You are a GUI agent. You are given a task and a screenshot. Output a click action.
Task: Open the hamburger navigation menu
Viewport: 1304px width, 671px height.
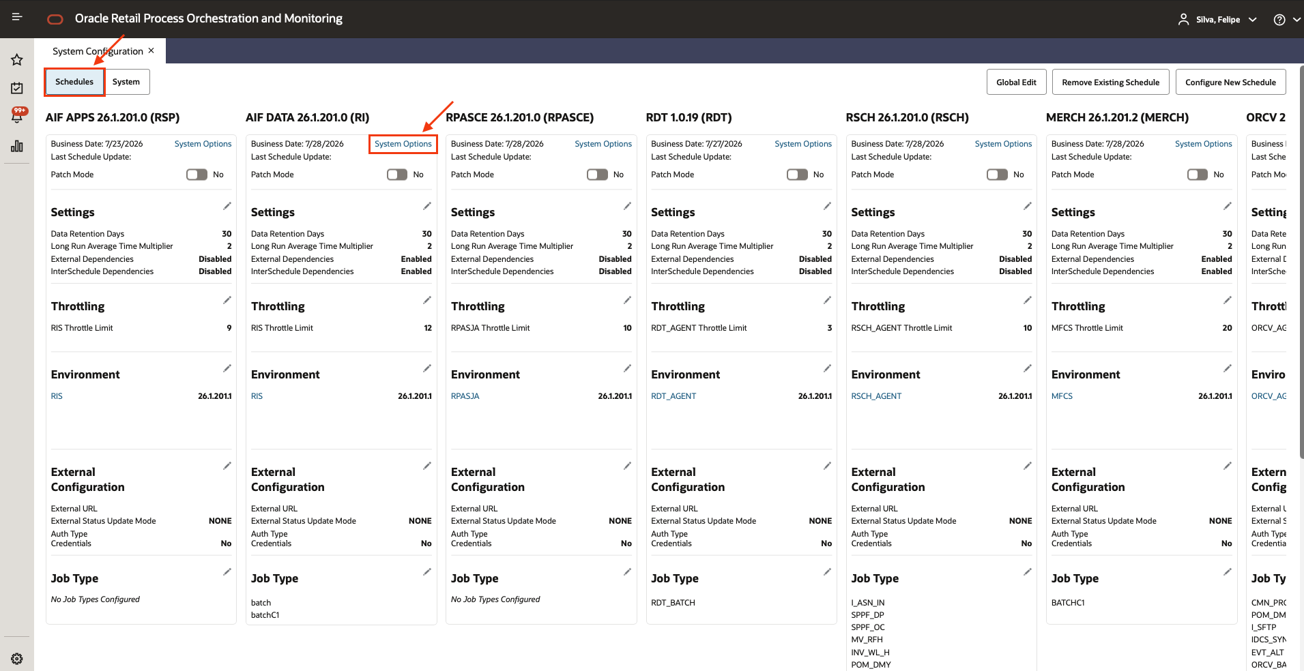click(x=17, y=17)
